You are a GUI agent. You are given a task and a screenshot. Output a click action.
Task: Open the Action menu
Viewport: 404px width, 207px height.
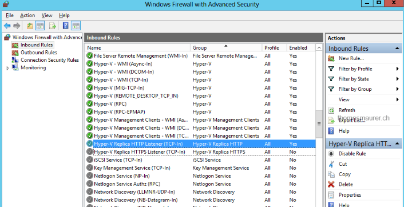pos(27,15)
